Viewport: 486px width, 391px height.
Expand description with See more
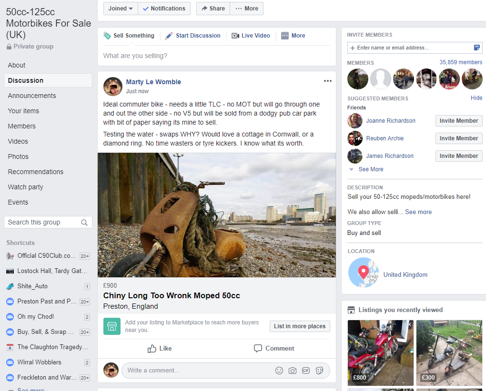418,212
